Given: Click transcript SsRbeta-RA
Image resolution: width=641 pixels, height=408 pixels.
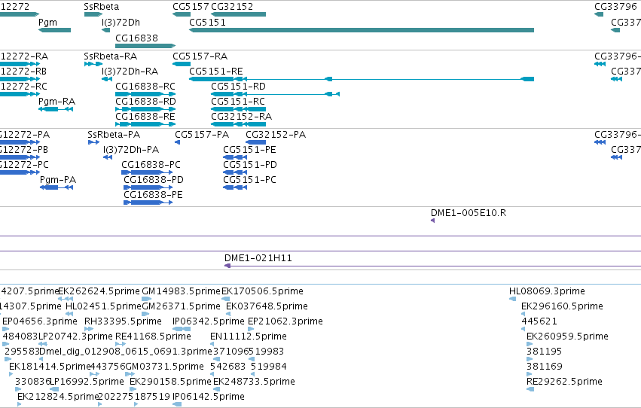Looking at the screenshot, I should (111, 56).
